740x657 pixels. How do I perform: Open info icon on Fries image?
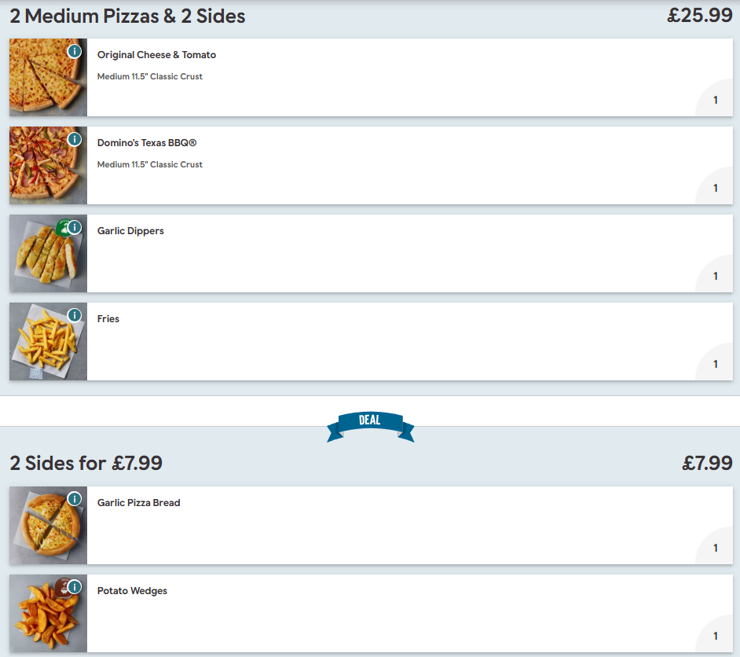coord(74,315)
